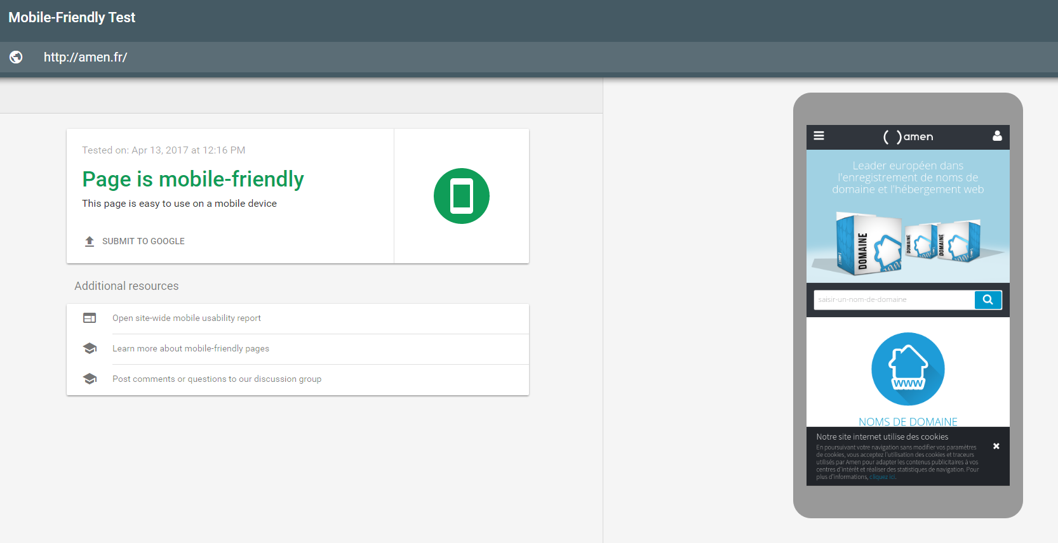
Task: Click the usability report window icon
Action: pos(90,318)
